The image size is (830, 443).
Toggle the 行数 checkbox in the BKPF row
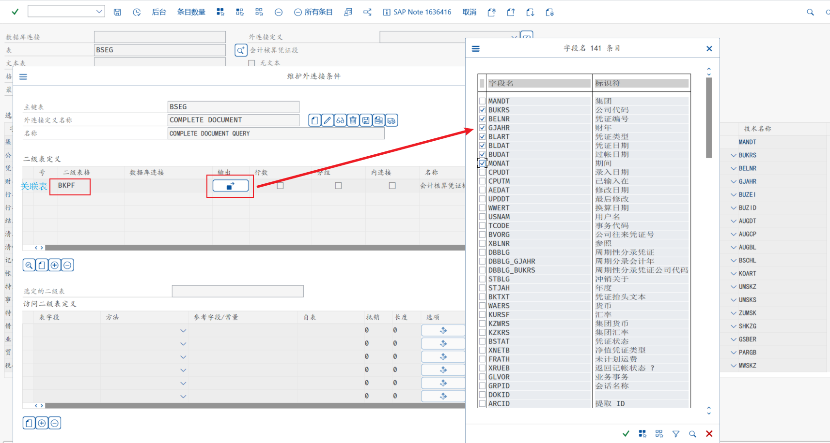click(280, 186)
